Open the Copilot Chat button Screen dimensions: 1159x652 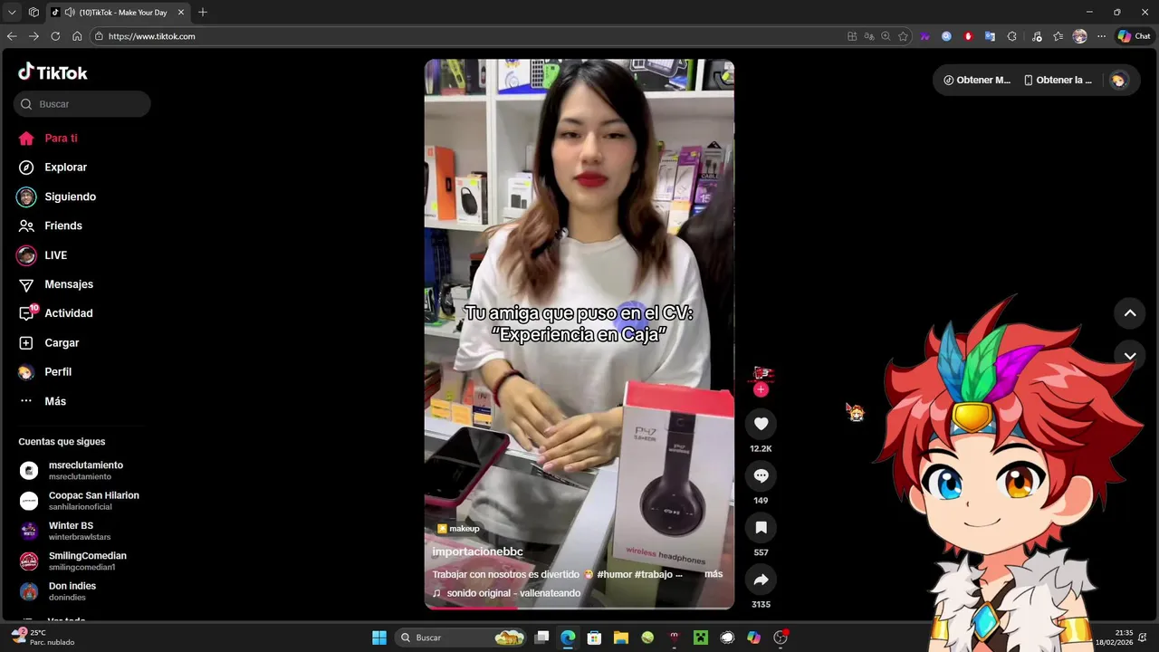coord(1134,36)
